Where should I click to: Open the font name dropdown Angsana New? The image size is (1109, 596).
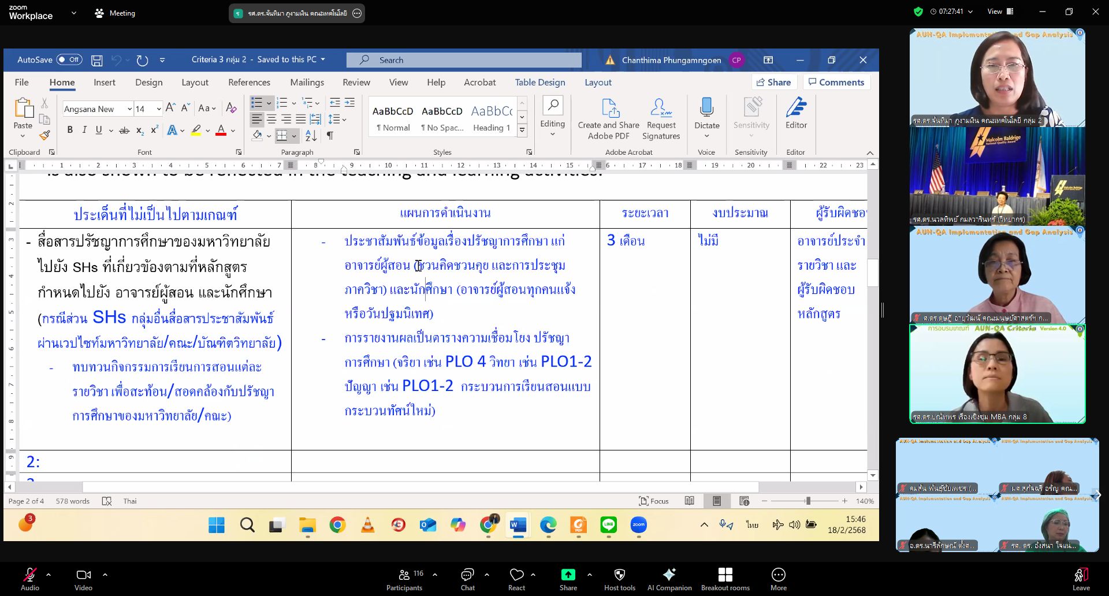[129, 109]
